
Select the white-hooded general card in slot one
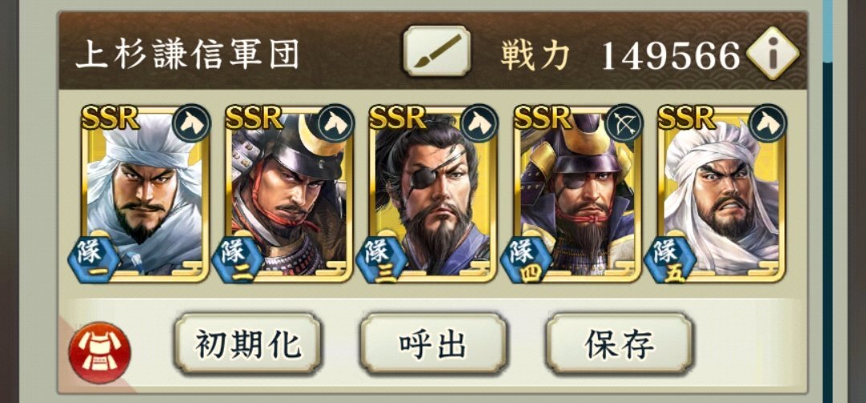[144, 194]
